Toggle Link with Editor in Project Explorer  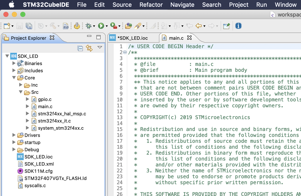click(89, 48)
